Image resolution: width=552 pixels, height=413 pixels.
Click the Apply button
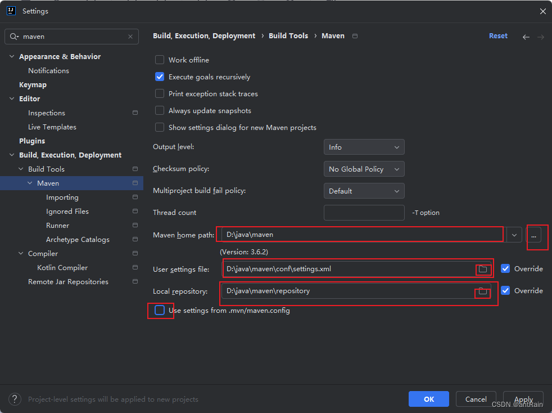click(523, 399)
